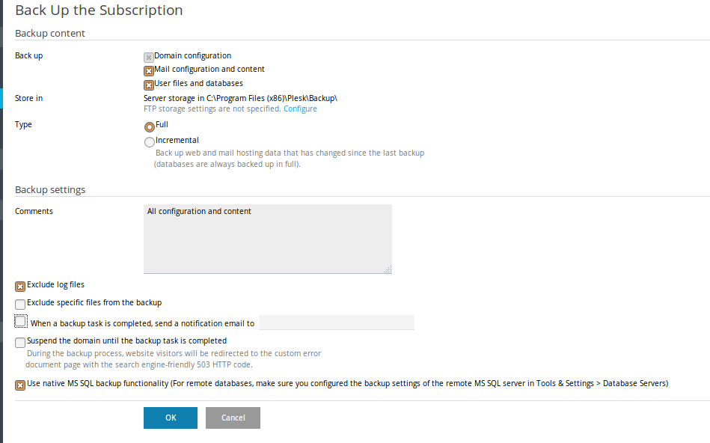Click inside the Comments text area
This screenshot has width=710, height=443.
(268, 239)
